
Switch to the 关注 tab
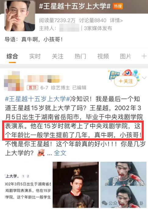coord(58,56)
